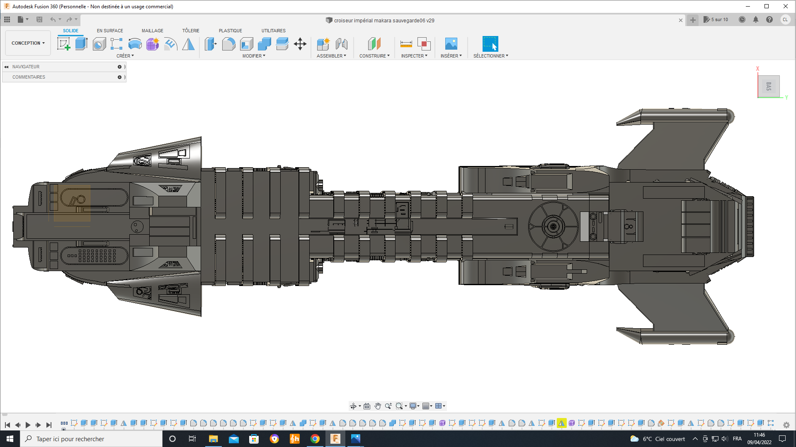Expand the Commentaires panel plus button

coord(119,77)
